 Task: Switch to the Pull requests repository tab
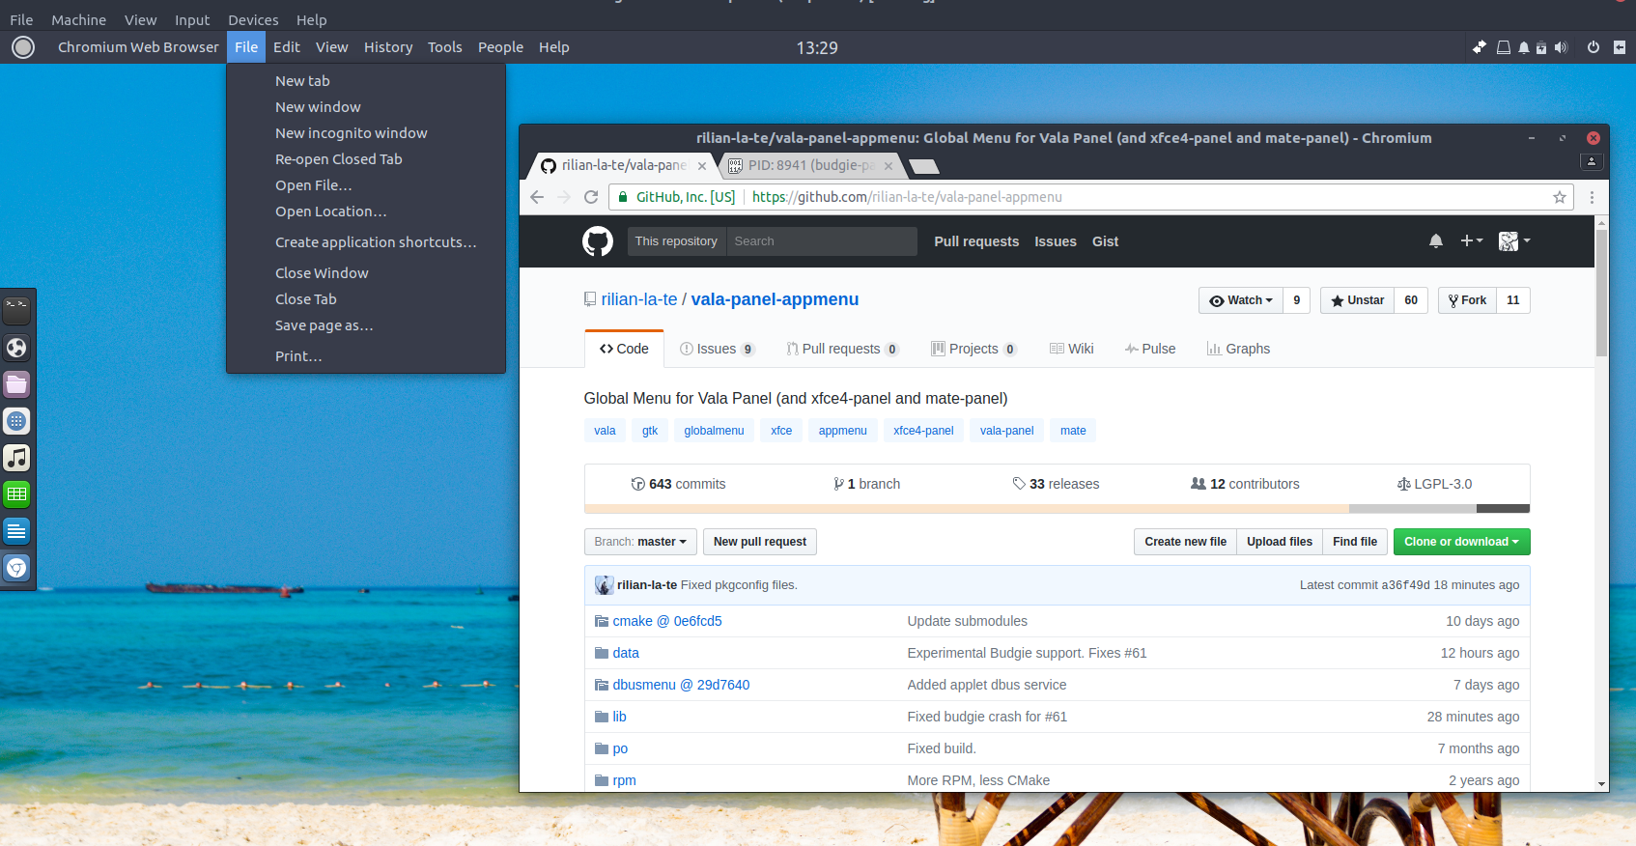coord(842,349)
